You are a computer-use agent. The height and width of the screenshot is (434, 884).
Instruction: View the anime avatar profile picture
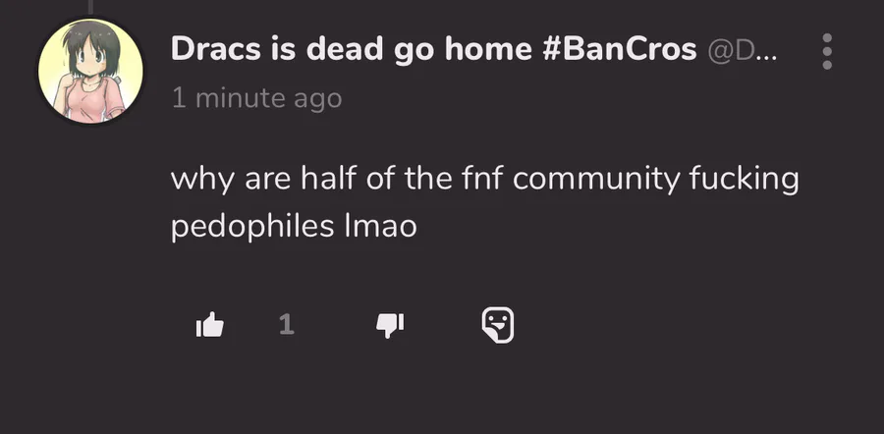[90, 71]
